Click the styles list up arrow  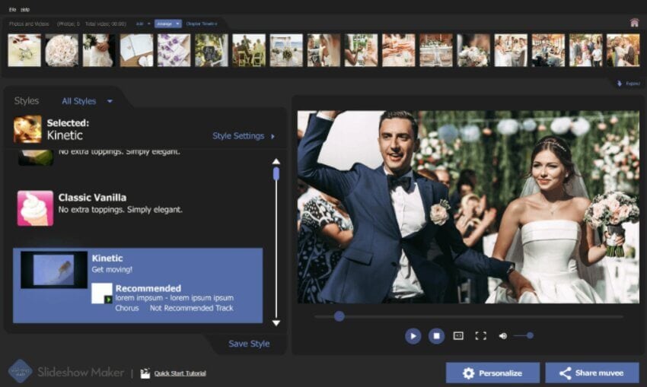click(x=276, y=161)
